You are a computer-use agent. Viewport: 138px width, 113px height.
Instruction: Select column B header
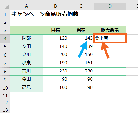pos(55,6)
